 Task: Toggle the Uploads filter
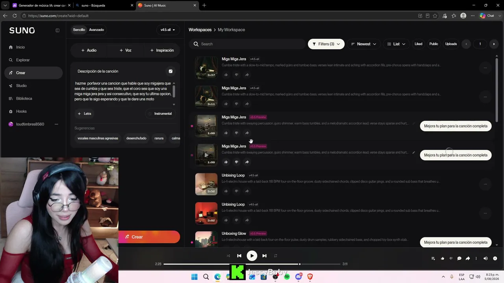pyautogui.click(x=451, y=44)
